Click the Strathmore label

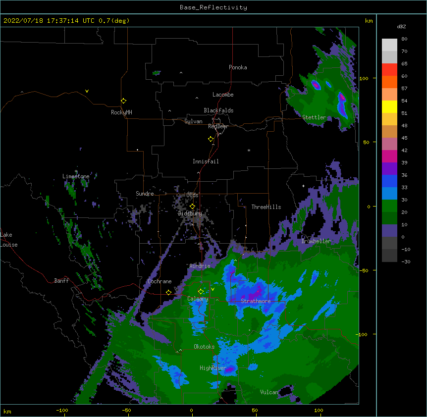[256, 301]
